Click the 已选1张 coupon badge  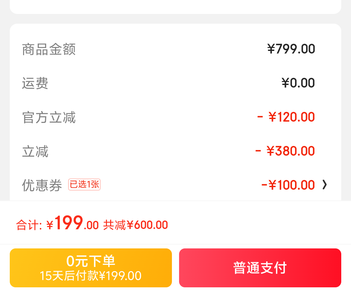click(x=84, y=185)
